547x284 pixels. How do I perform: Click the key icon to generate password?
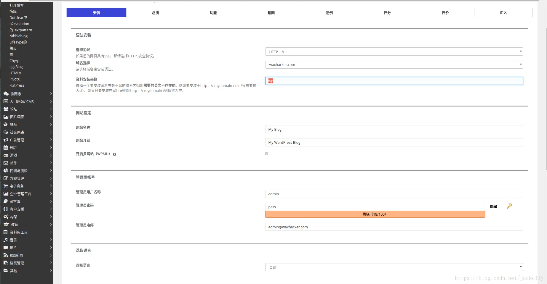[x=509, y=206]
